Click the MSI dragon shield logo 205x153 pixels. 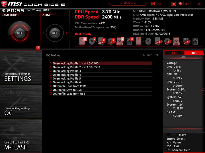pyautogui.click(x=4, y=4)
